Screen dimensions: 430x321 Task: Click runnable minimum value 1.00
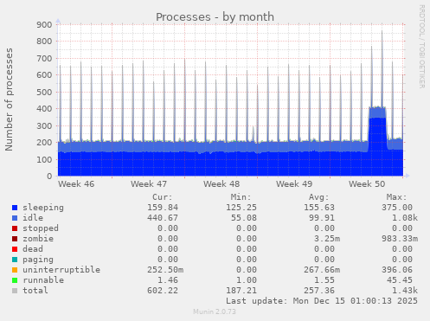[x=247, y=280]
